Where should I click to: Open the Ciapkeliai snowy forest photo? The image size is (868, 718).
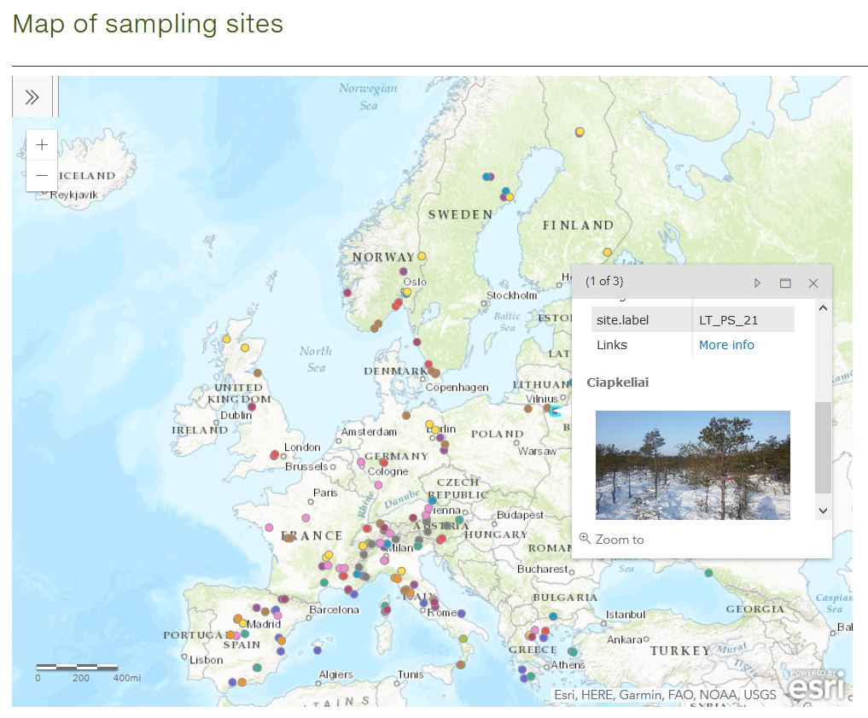pos(692,465)
